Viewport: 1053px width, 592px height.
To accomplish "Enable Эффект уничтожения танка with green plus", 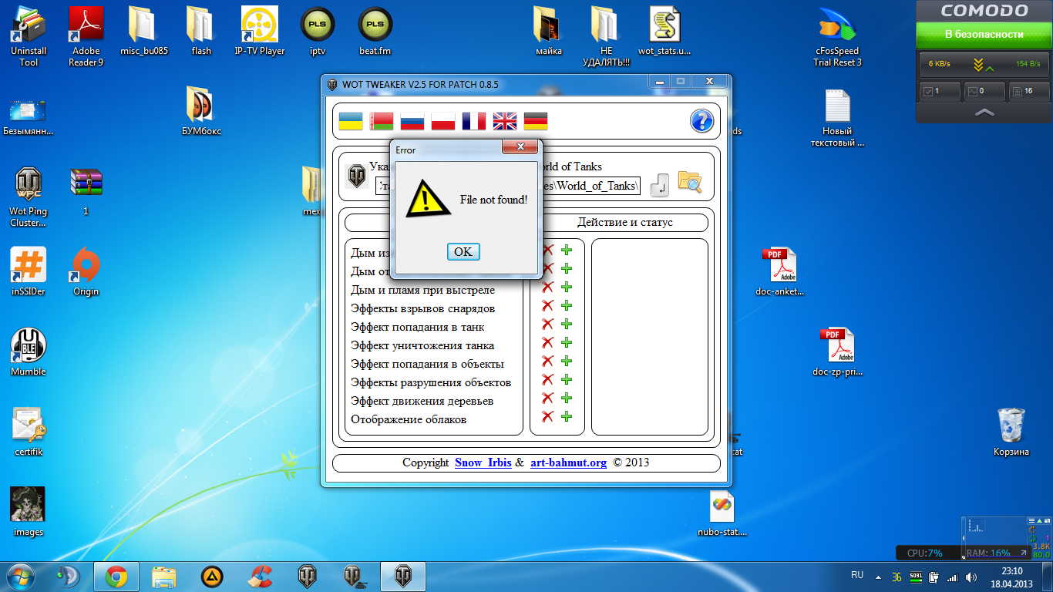I will coord(567,342).
